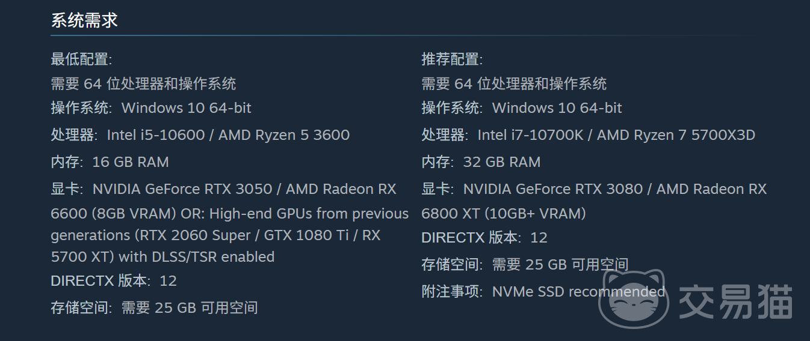Click the minimum 存储空间 25 GB line
This screenshot has width=810, height=341.
pyautogui.click(x=154, y=308)
